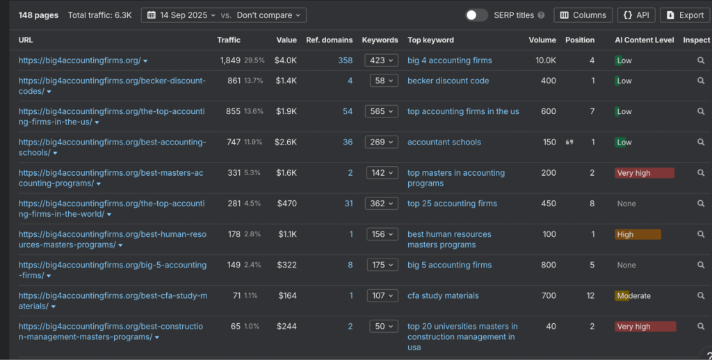Click the inspect magnifier for the homepage row
Image resolution: width=712 pixels, height=360 pixels.
(701, 60)
